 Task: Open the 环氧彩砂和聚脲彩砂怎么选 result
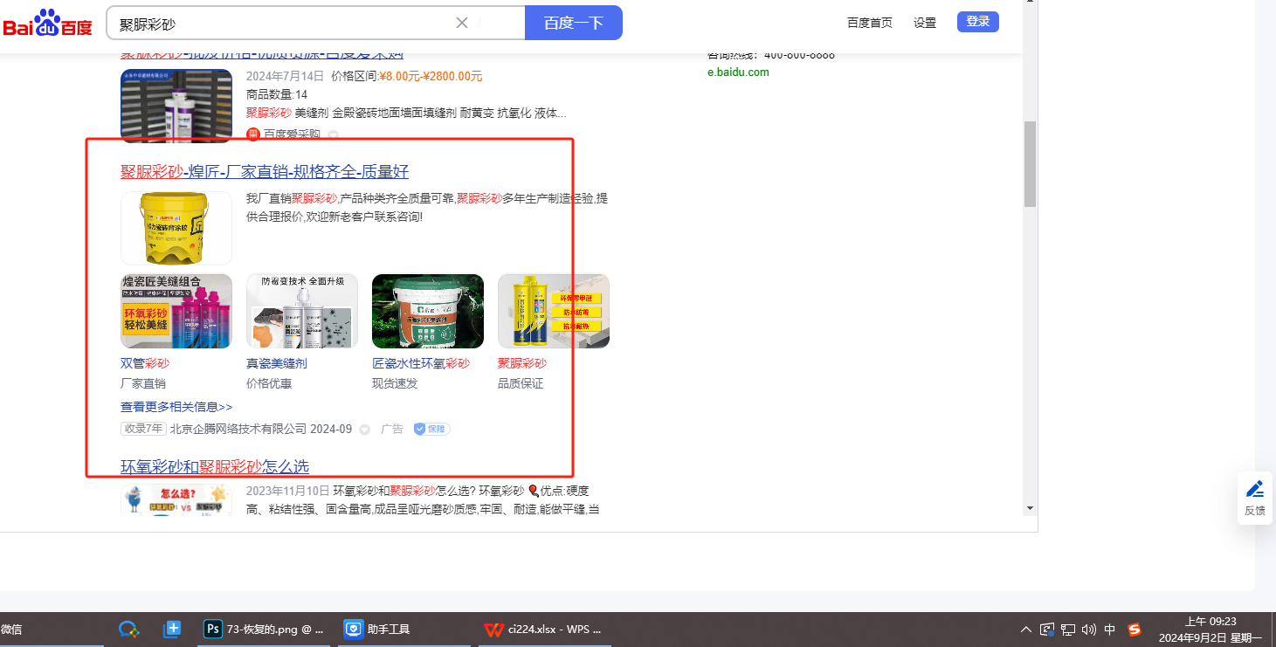[x=215, y=467]
